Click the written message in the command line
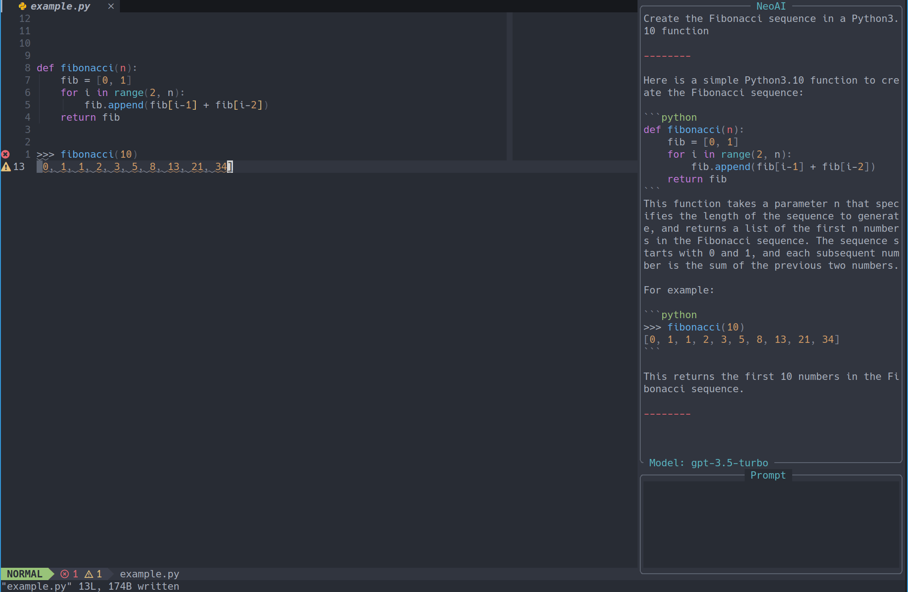 (x=157, y=586)
